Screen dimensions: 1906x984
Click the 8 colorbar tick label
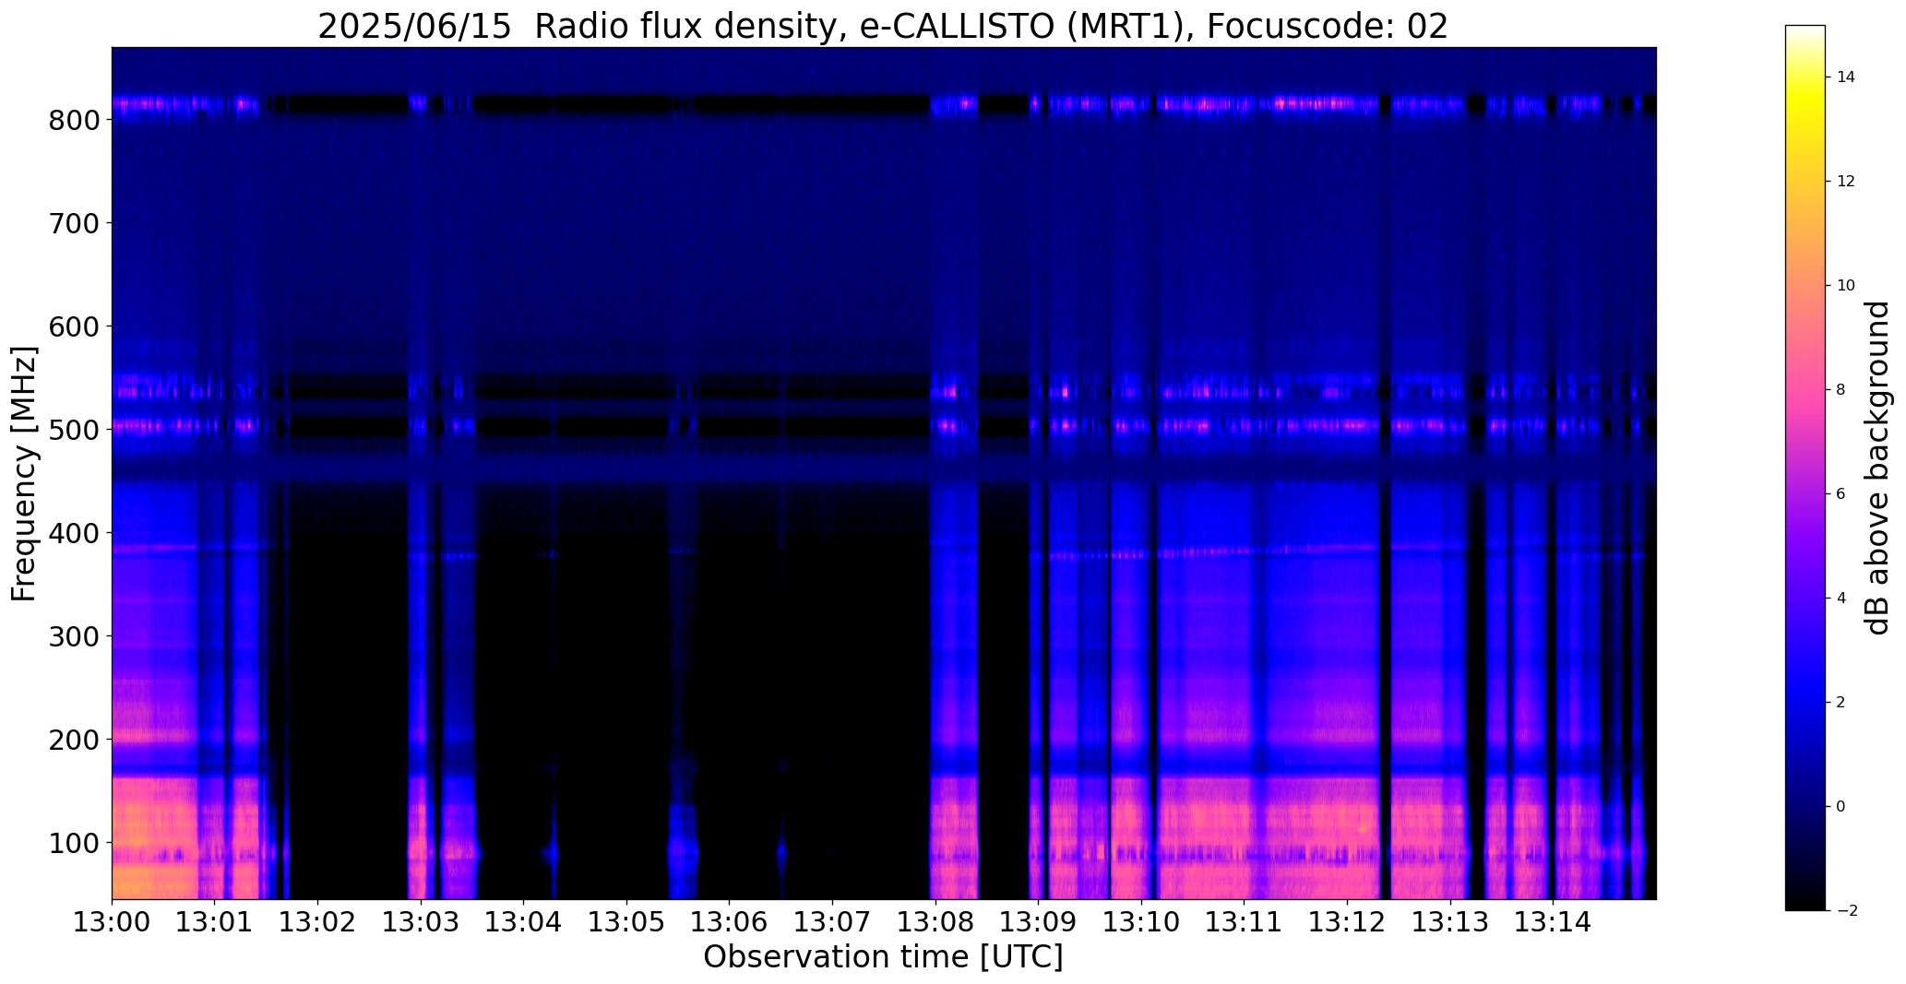1840,390
